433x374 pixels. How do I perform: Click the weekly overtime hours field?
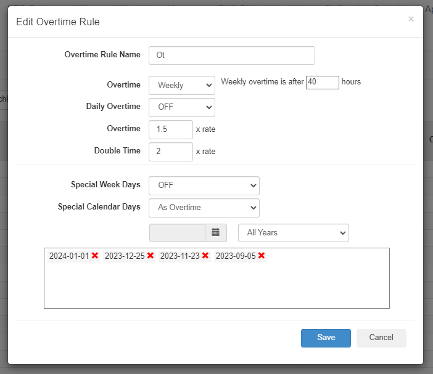coord(322,82)
